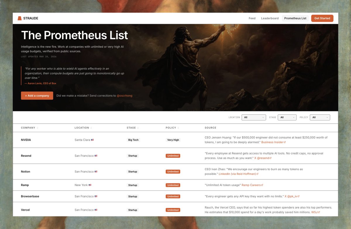The height and width of the screenshot is (229, 351).
Task: Click the Straude logo icon
Action: (x=20, y=18)
